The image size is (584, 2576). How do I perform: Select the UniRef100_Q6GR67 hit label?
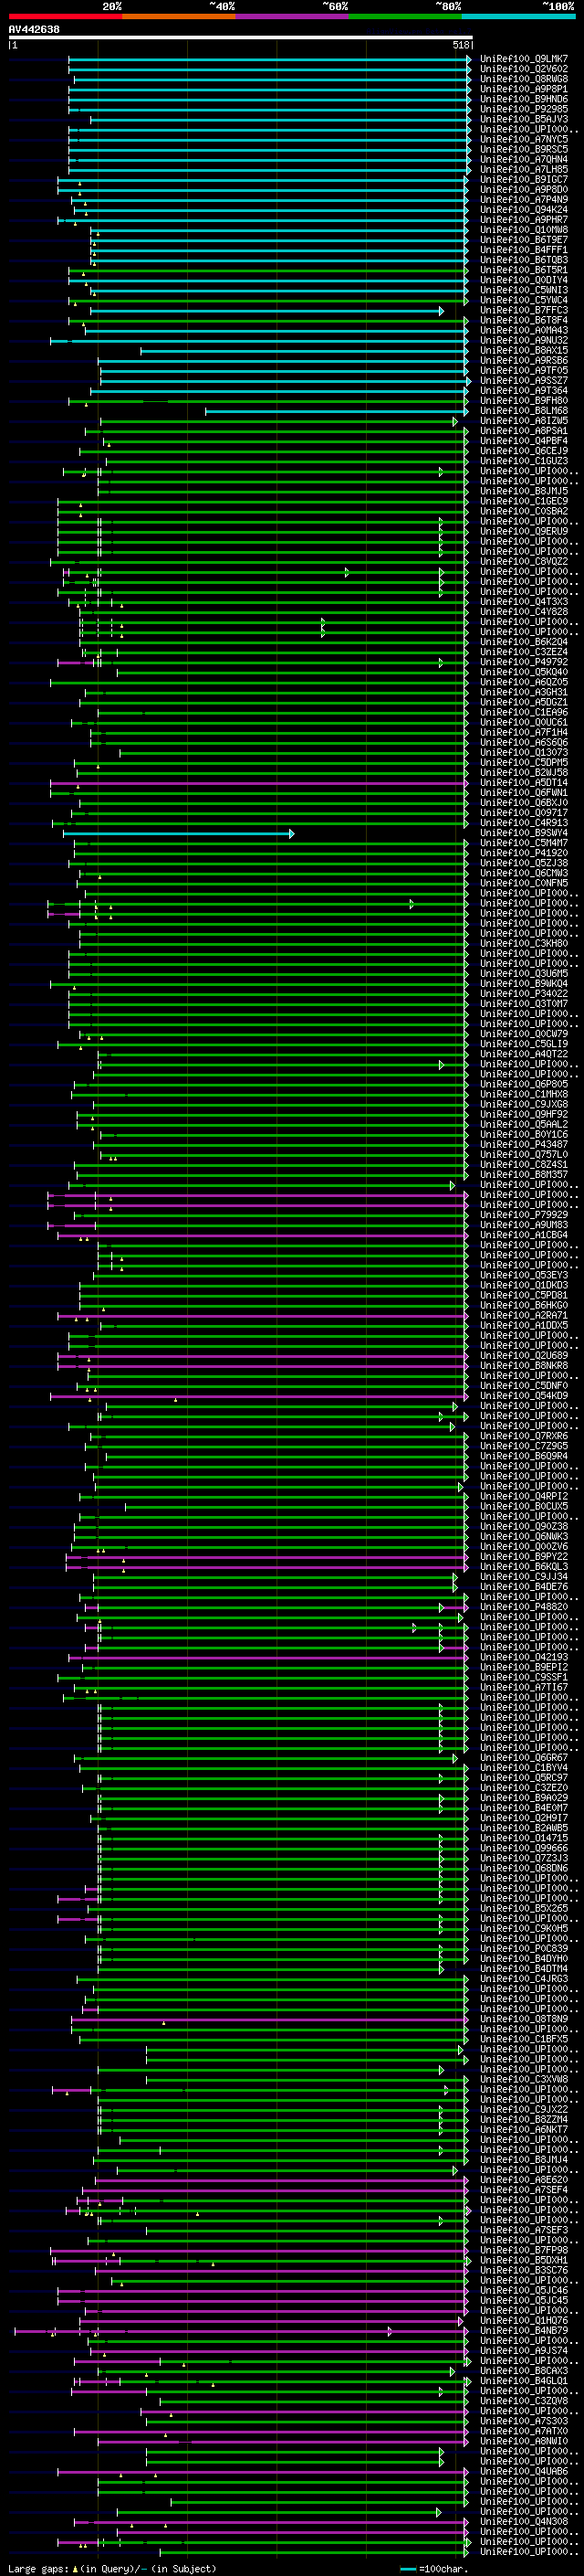click(x=524, y=1758)
